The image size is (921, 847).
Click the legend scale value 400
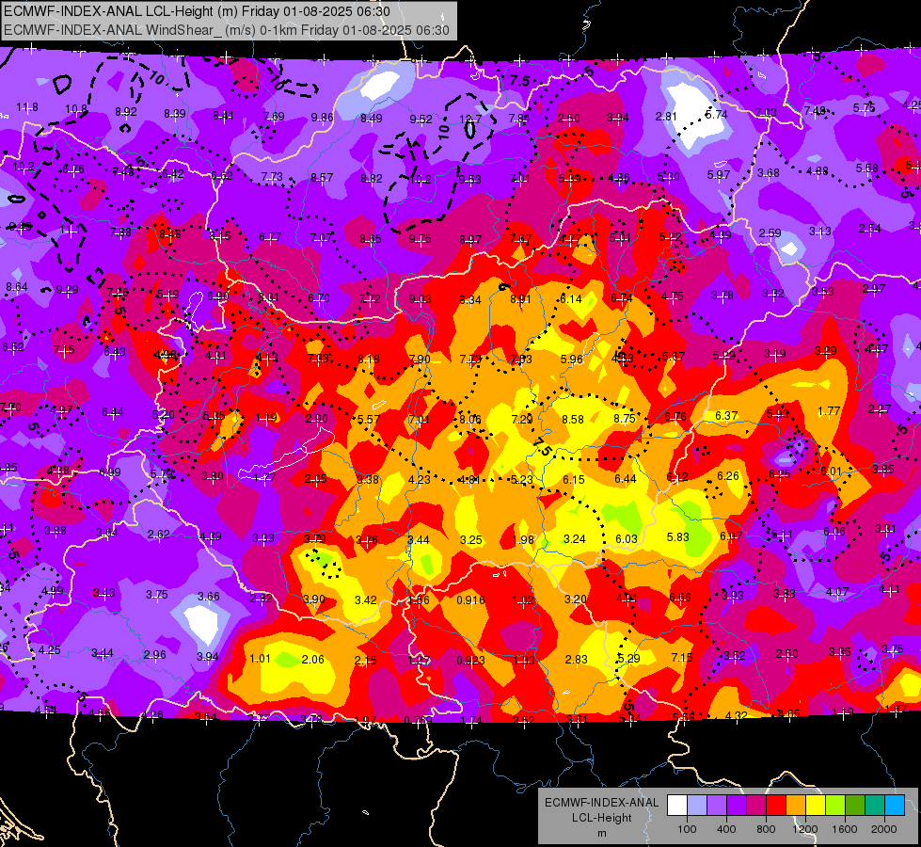click(726, 829)
